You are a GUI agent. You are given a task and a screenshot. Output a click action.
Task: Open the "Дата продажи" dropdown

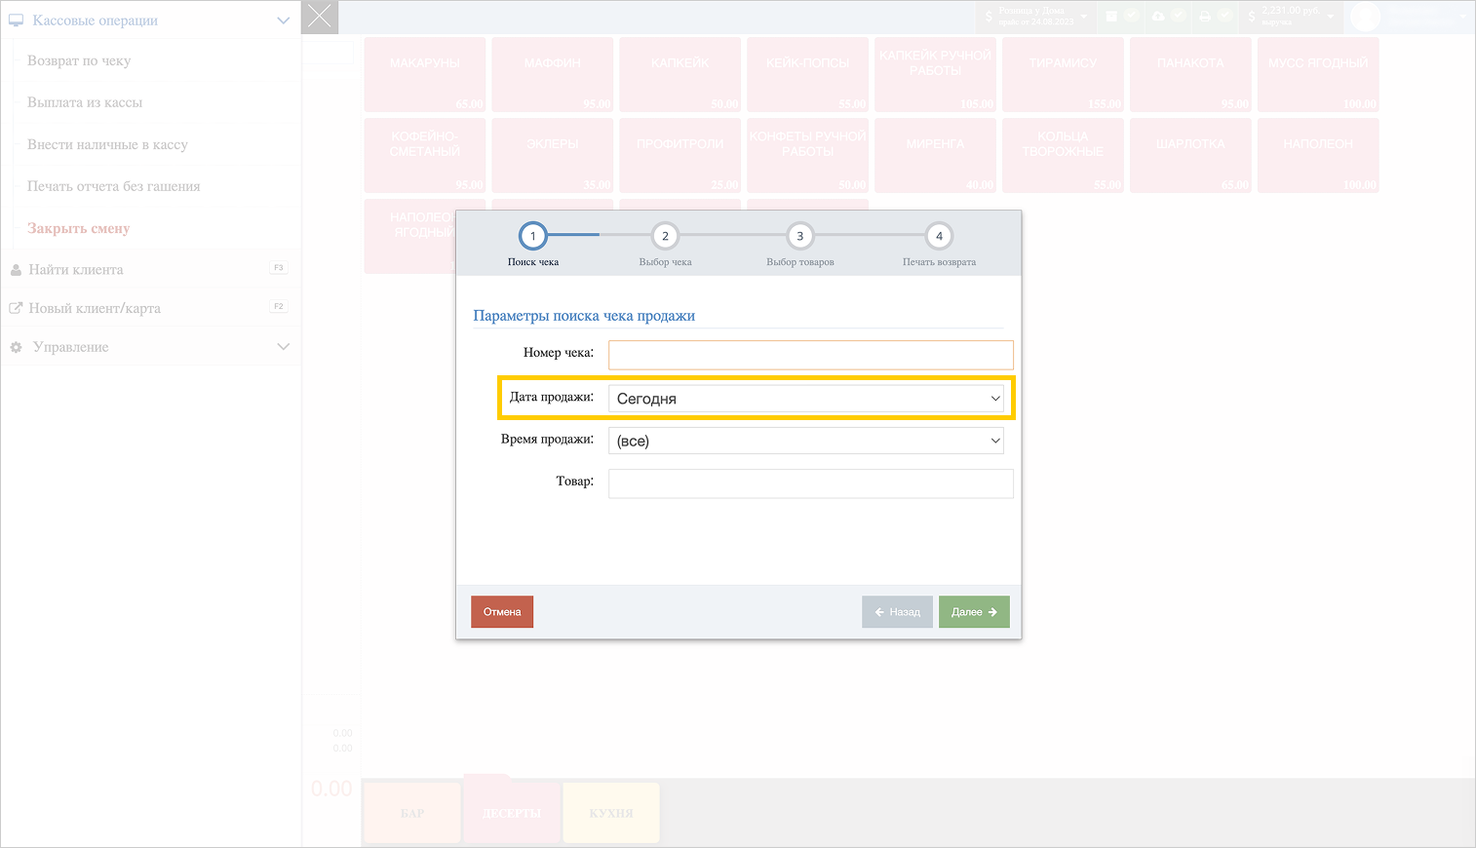click(x=805, y=399)
